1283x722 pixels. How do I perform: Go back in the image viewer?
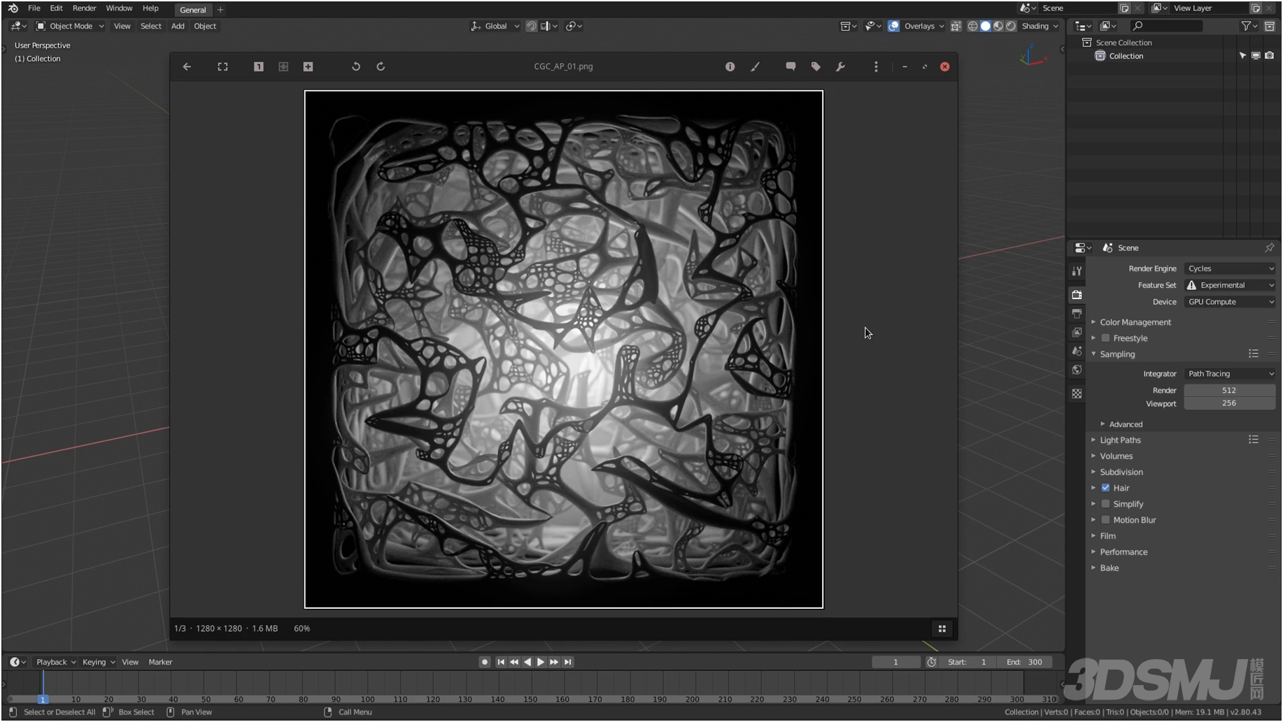(187, 67)
